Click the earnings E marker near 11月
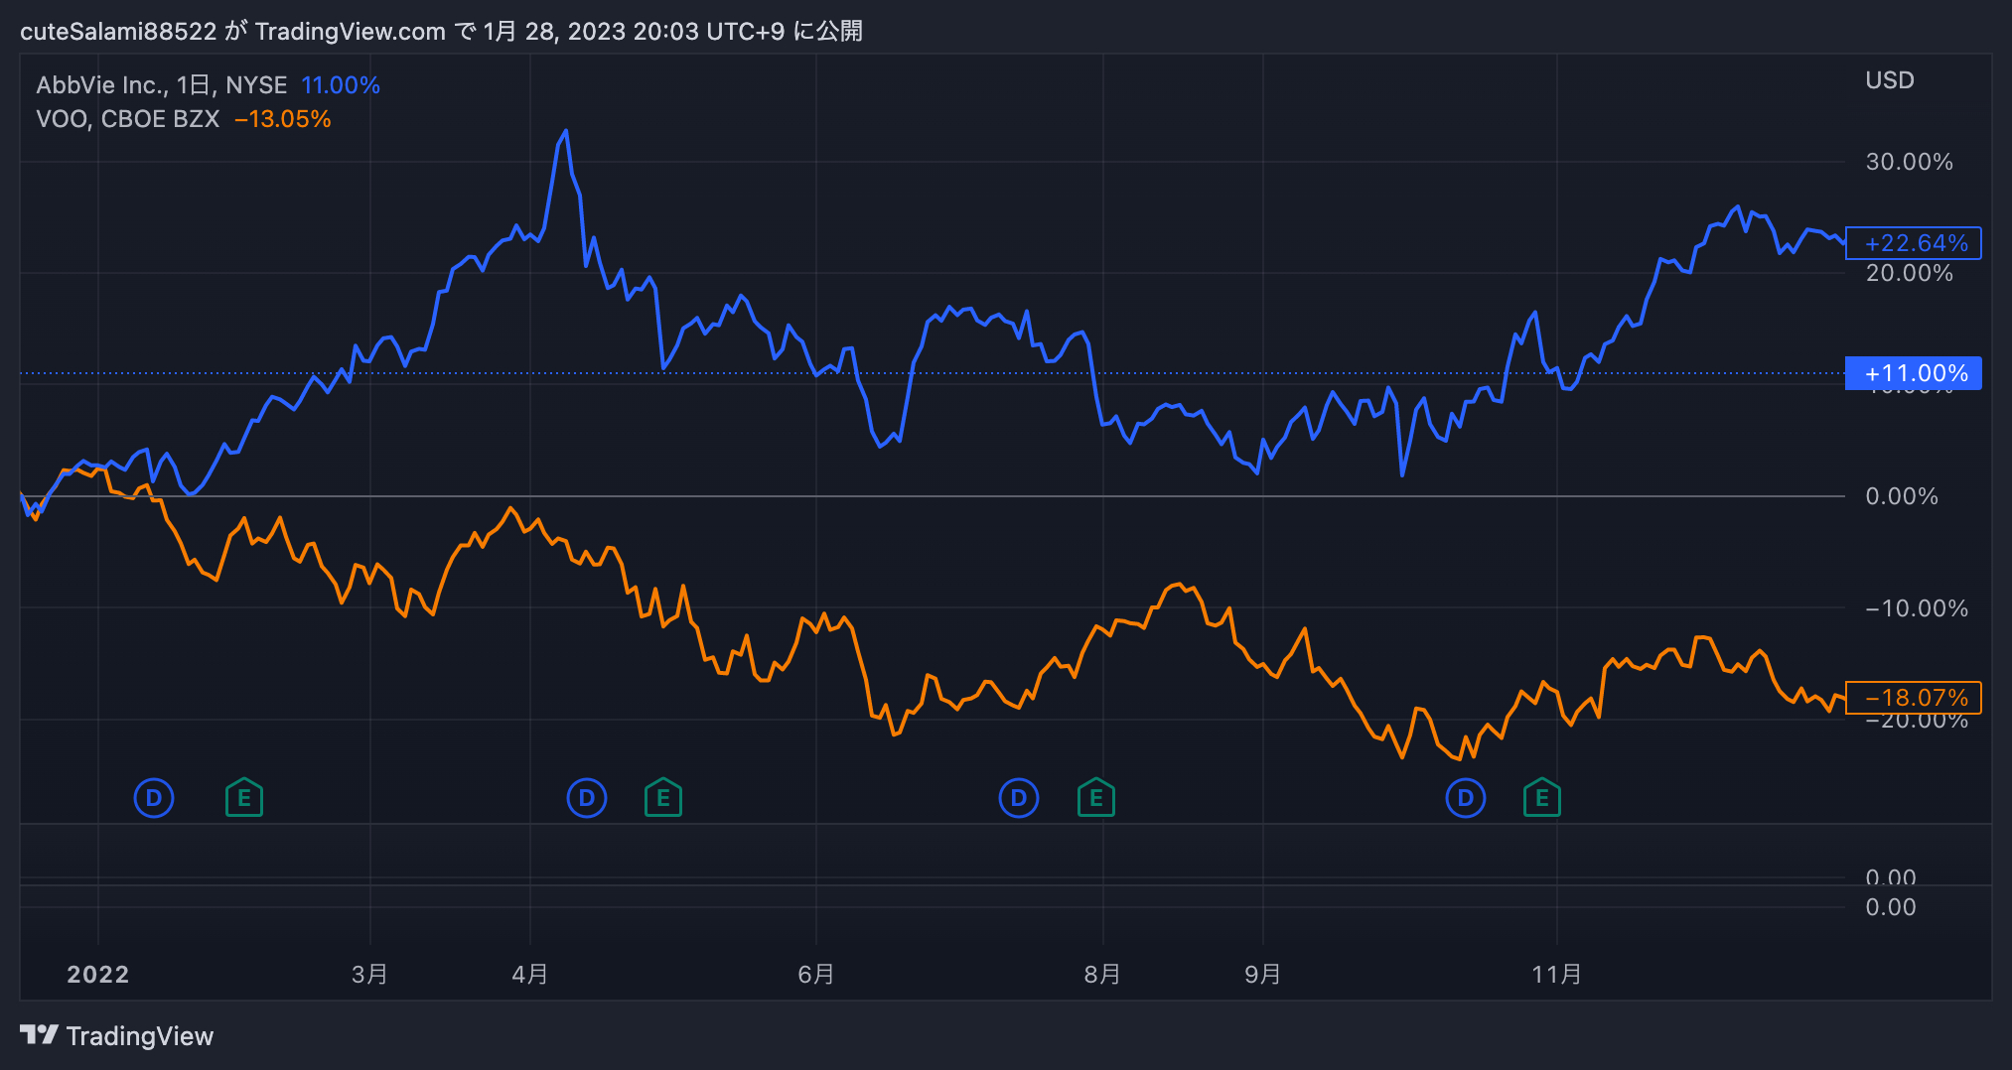Image resolution: width=2012 pixels, height=1070 pixels. 1542,798
